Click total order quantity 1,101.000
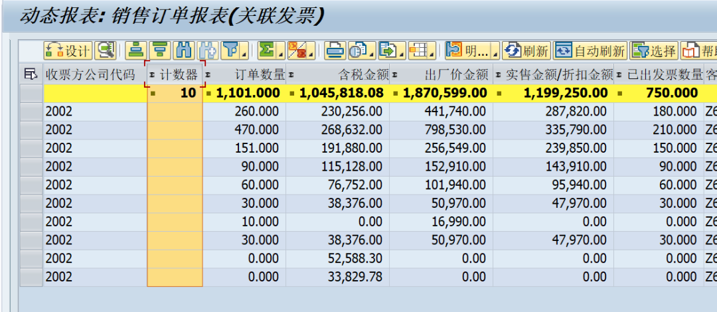This screenshot has height=312, width=717. (x=244, y=94)
